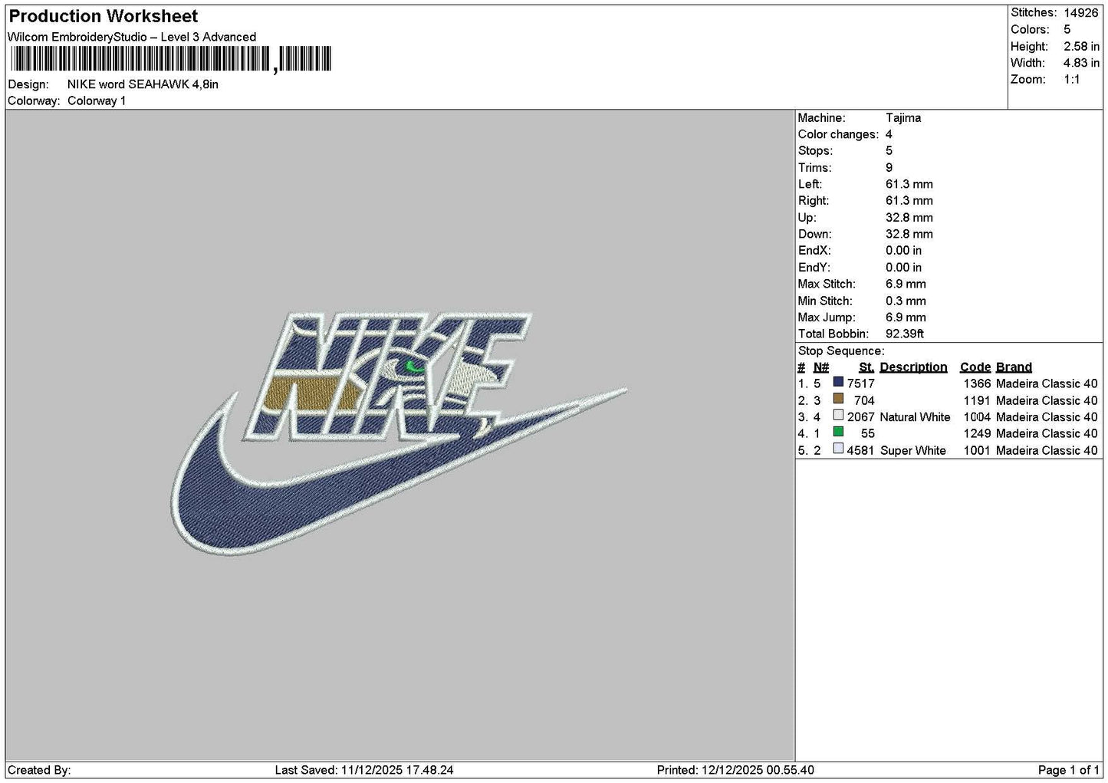
Task: Click 'Natural White' description text
Action: pos(915,417)
